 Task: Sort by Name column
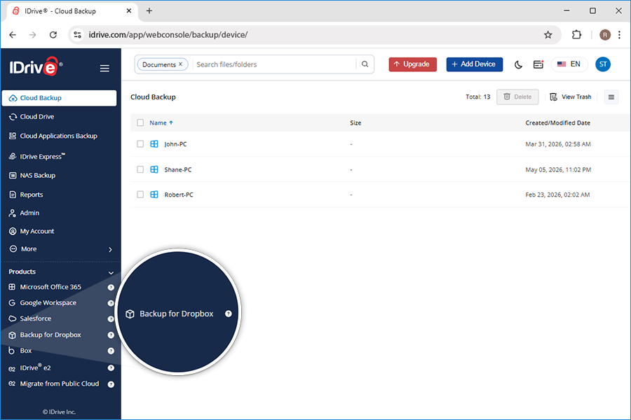pos(161,123)
